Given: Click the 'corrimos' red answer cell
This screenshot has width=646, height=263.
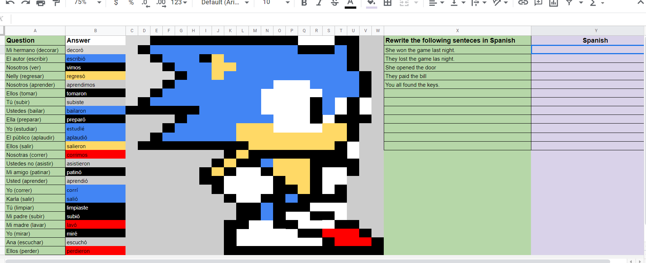Looking at the screenshot, I should point(95,155).
